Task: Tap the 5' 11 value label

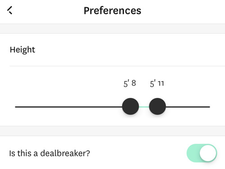Action: [157, 84]
